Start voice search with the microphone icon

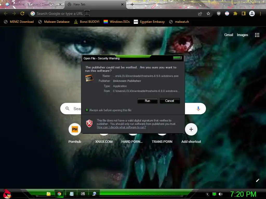198,109
